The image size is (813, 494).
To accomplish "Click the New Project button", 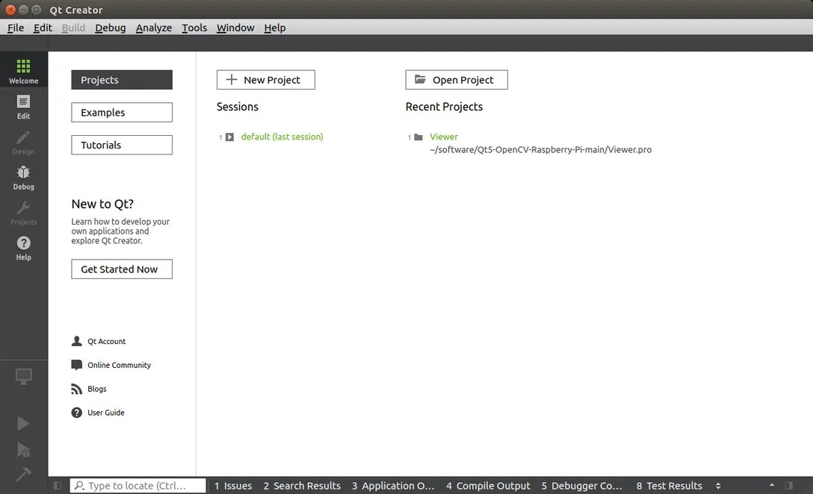I will pyautogui.click(x=265, y=79).
